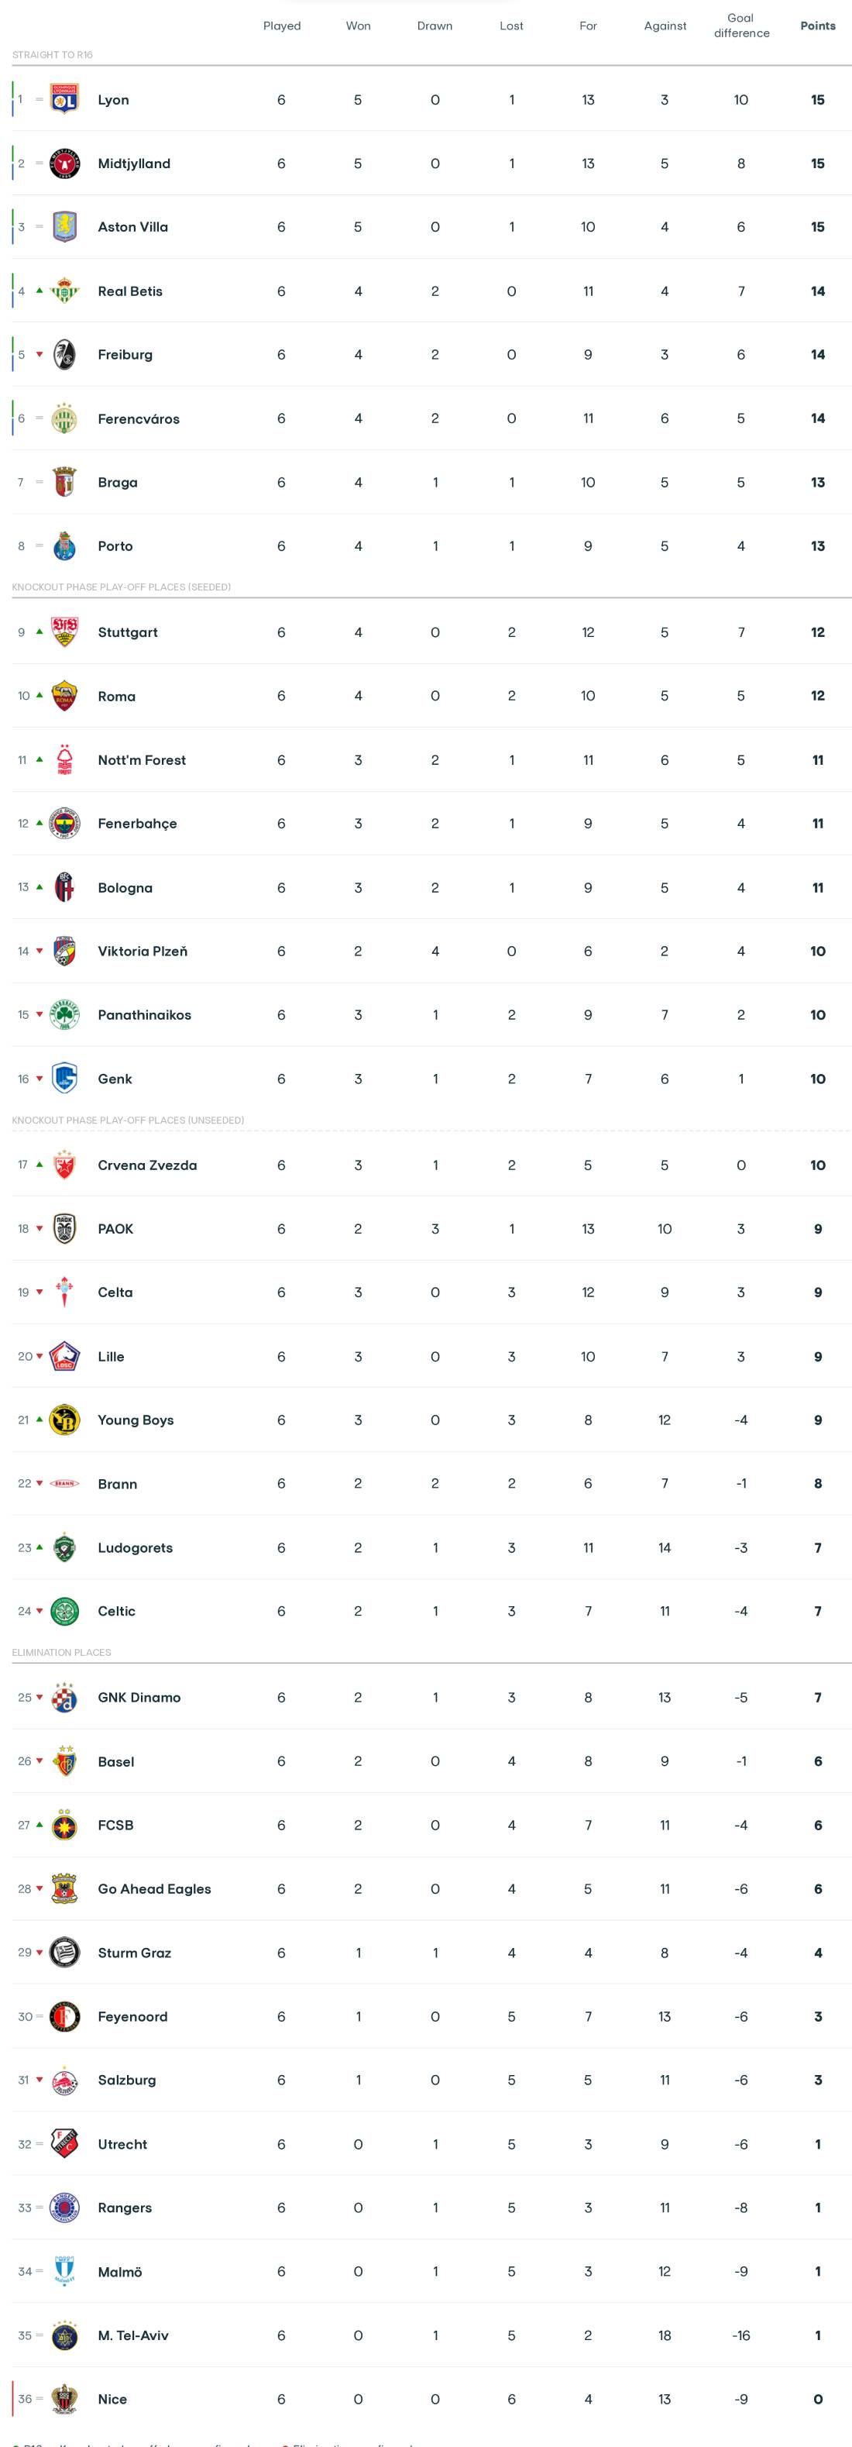
Task: Click the Stuttgart club crest
Action: coord(64,632)
